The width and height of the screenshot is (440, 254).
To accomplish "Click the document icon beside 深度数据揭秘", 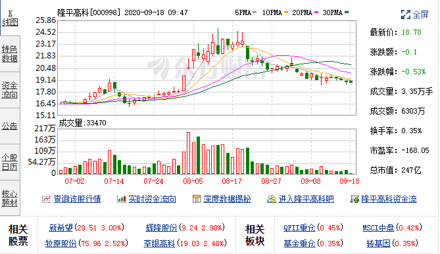I will coord(197,199).
